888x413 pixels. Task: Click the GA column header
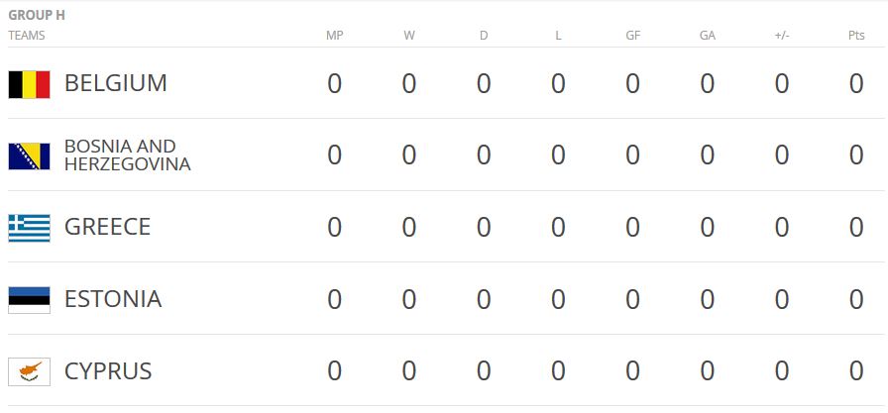click(x=708, y=36)
